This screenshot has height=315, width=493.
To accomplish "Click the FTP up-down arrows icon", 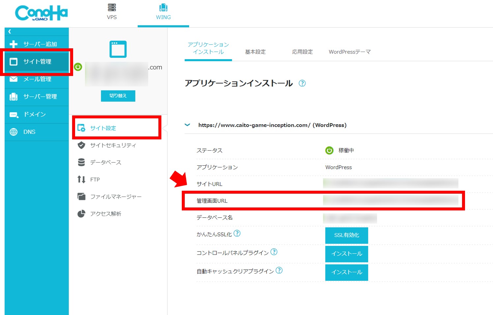I will tap(81, 179).
